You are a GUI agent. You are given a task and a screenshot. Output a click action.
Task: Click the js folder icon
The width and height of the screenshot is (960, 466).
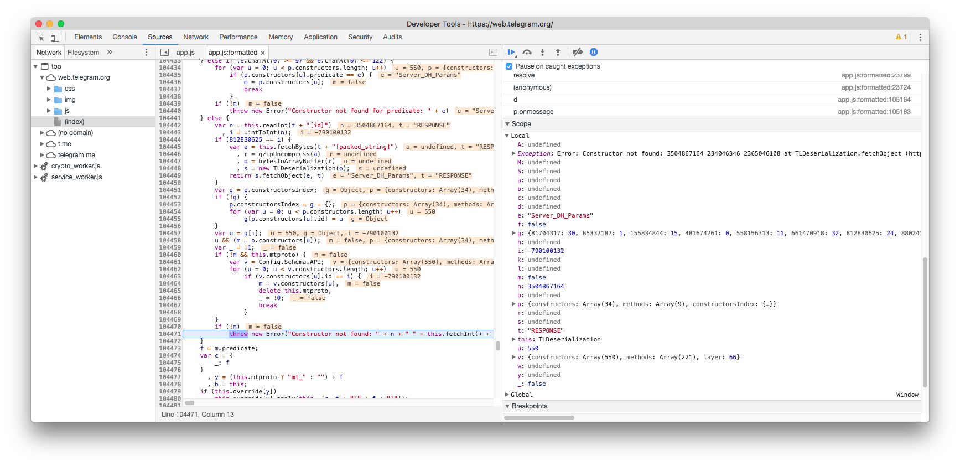click(x=58, y=111)
